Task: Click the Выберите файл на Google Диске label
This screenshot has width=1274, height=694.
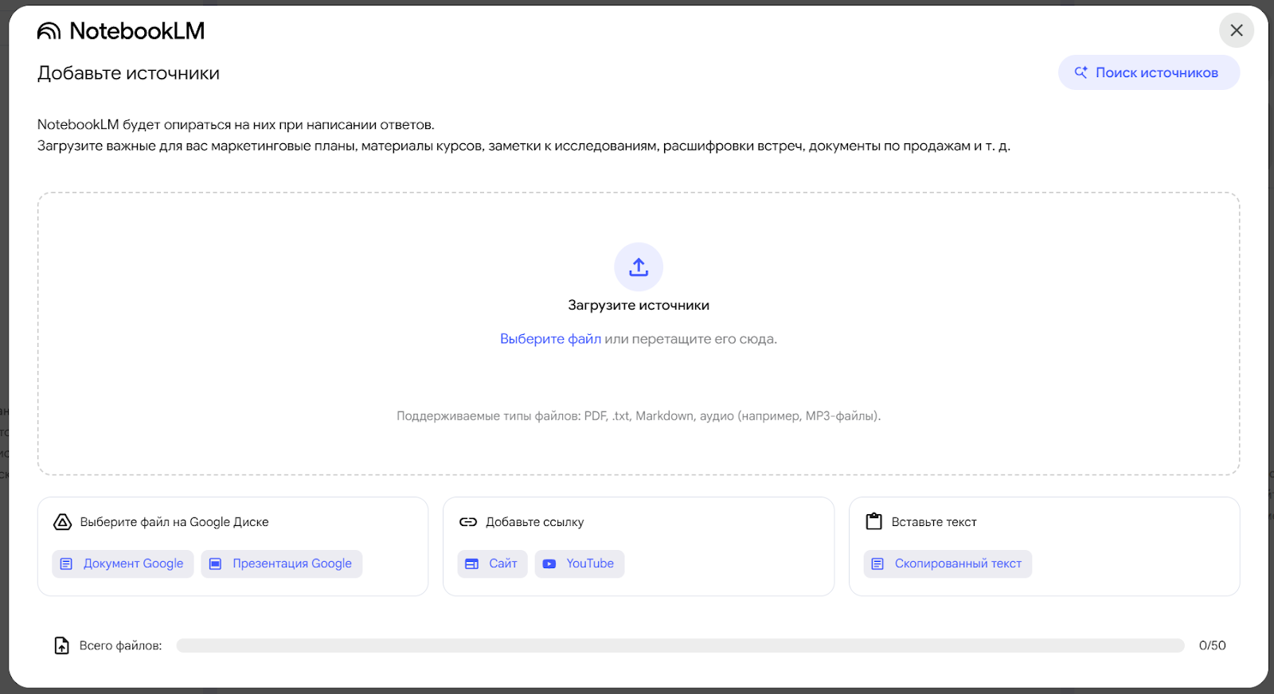Action: [174, 522]
